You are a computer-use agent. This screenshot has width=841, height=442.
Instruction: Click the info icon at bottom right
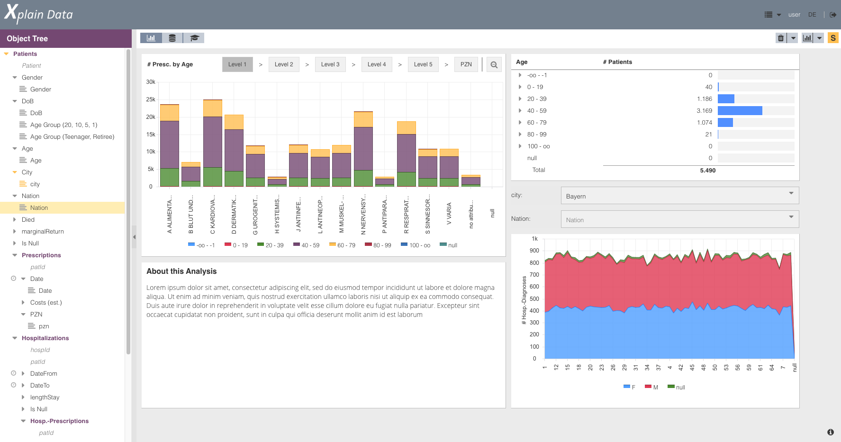831,432
